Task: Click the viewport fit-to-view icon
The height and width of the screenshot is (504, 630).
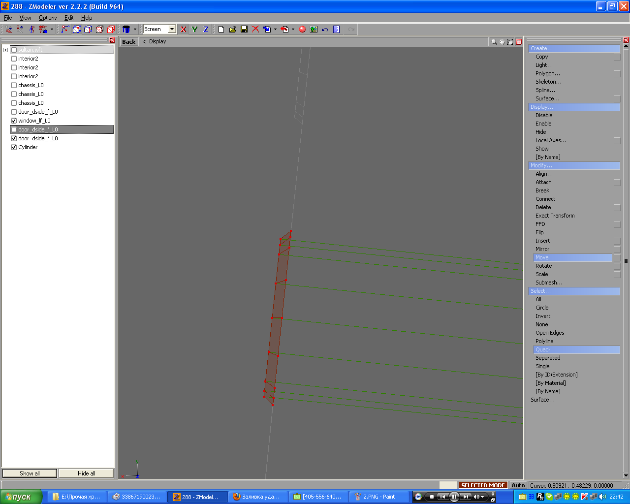Action: click(x=510, y=42)
